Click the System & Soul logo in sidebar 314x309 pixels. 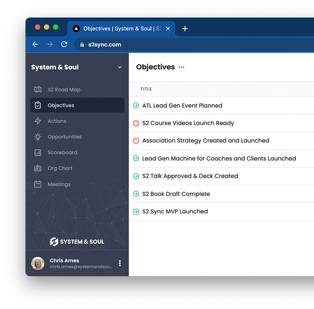pos(77,242)
